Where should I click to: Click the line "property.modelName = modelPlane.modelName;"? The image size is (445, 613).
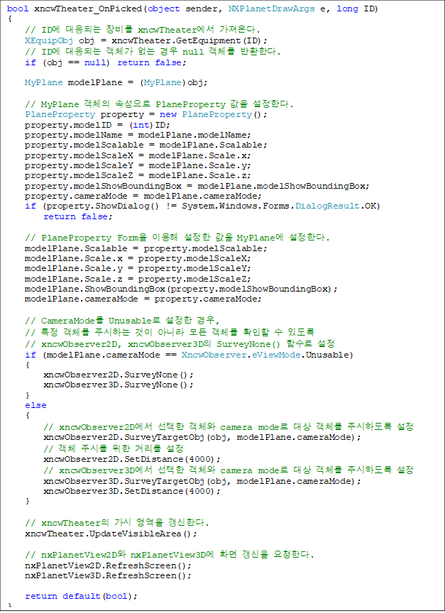[138, 135]
